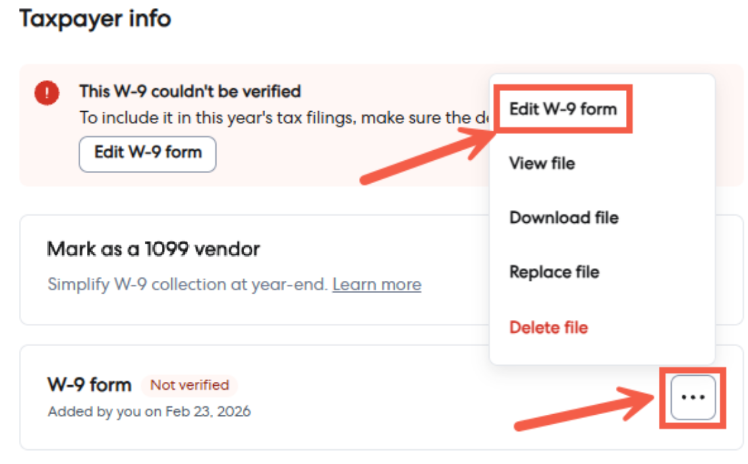Screen dimensions: 748x464
Task: Select Edit W-9 form from dropdown menu
Action: 563,109
